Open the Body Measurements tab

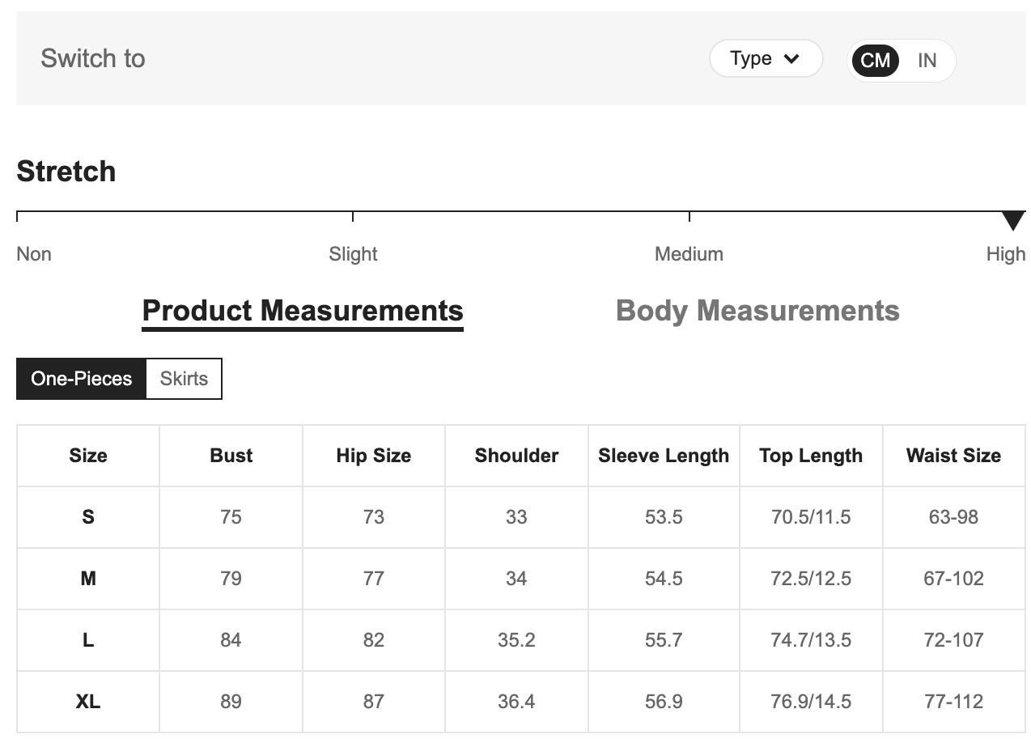point(757,311)
